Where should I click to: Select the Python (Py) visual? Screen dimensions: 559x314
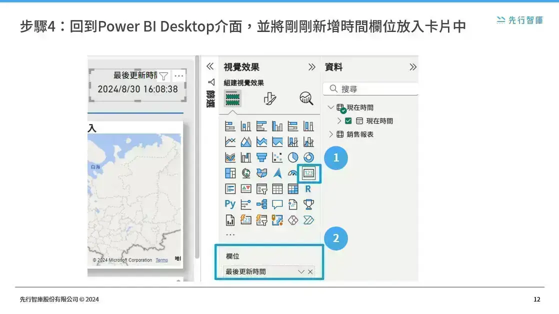230,204
